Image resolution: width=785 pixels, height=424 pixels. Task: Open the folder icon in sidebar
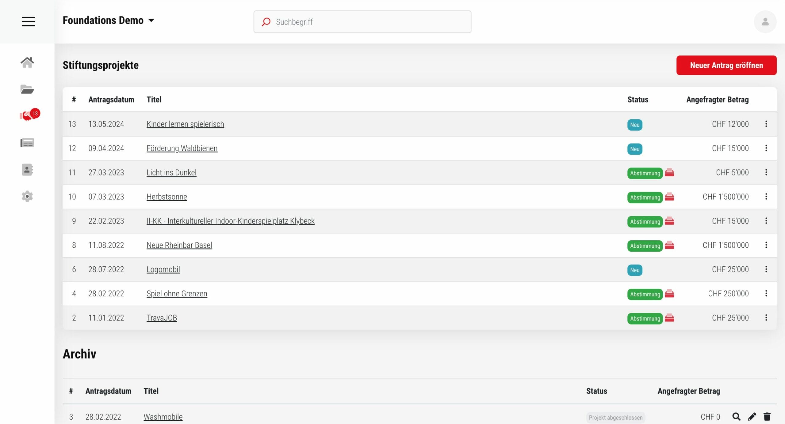point(27,89)
